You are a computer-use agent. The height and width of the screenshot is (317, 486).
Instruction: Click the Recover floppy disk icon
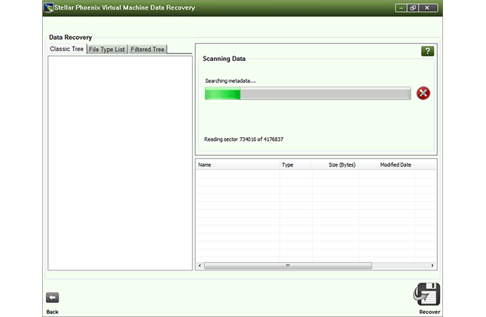point(426,294)
